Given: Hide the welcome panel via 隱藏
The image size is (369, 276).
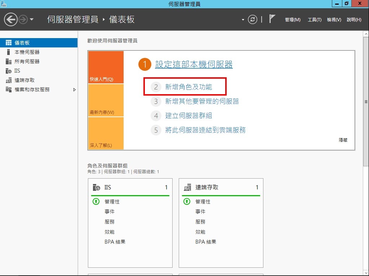Looking at the screenshot, I should 343,140.
